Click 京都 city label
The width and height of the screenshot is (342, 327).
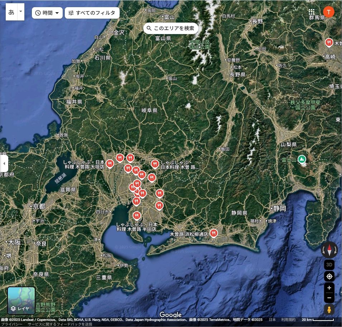pyautogui.click(x=39, y=207)
